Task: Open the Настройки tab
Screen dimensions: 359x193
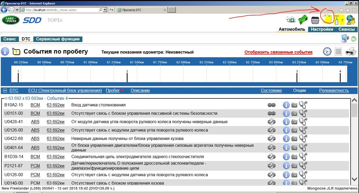Action: click(322, 29)
